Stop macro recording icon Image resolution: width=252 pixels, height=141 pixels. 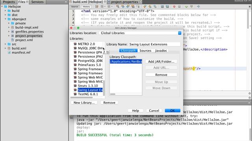point(179,7)
